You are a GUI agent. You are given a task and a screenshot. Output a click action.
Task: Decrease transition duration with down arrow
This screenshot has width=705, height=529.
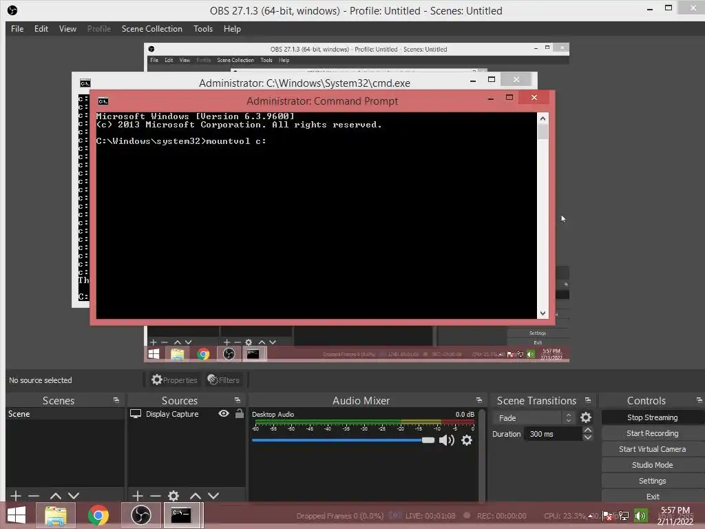[588, 437]
